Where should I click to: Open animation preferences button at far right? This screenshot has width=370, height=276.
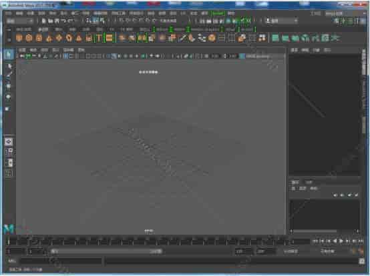point(361,251)
